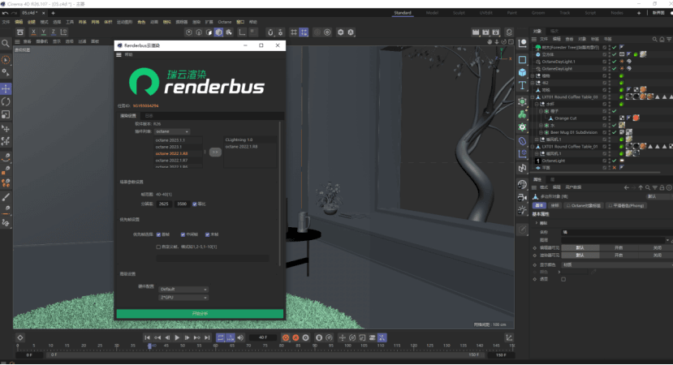Viewport: 673px width, 365px height.
Task: Click the record keyframe button
Action: pos(286,338)
